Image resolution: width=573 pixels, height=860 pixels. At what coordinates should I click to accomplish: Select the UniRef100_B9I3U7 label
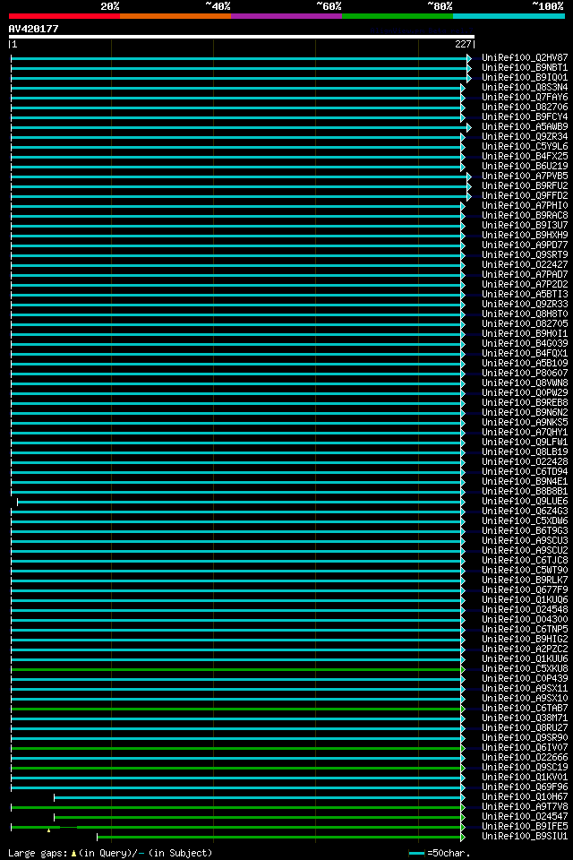pyautogui.click(x=525, y=226)
